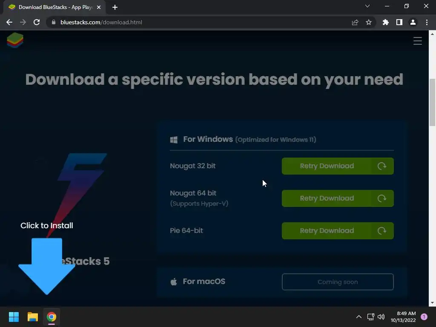Click the browser forward arrow
The height and width of the screenshot is (327, 436).
23,22
